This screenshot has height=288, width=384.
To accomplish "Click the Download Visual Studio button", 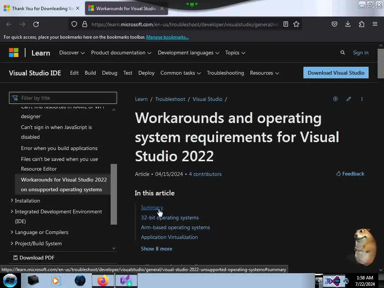I will (336, 73).
